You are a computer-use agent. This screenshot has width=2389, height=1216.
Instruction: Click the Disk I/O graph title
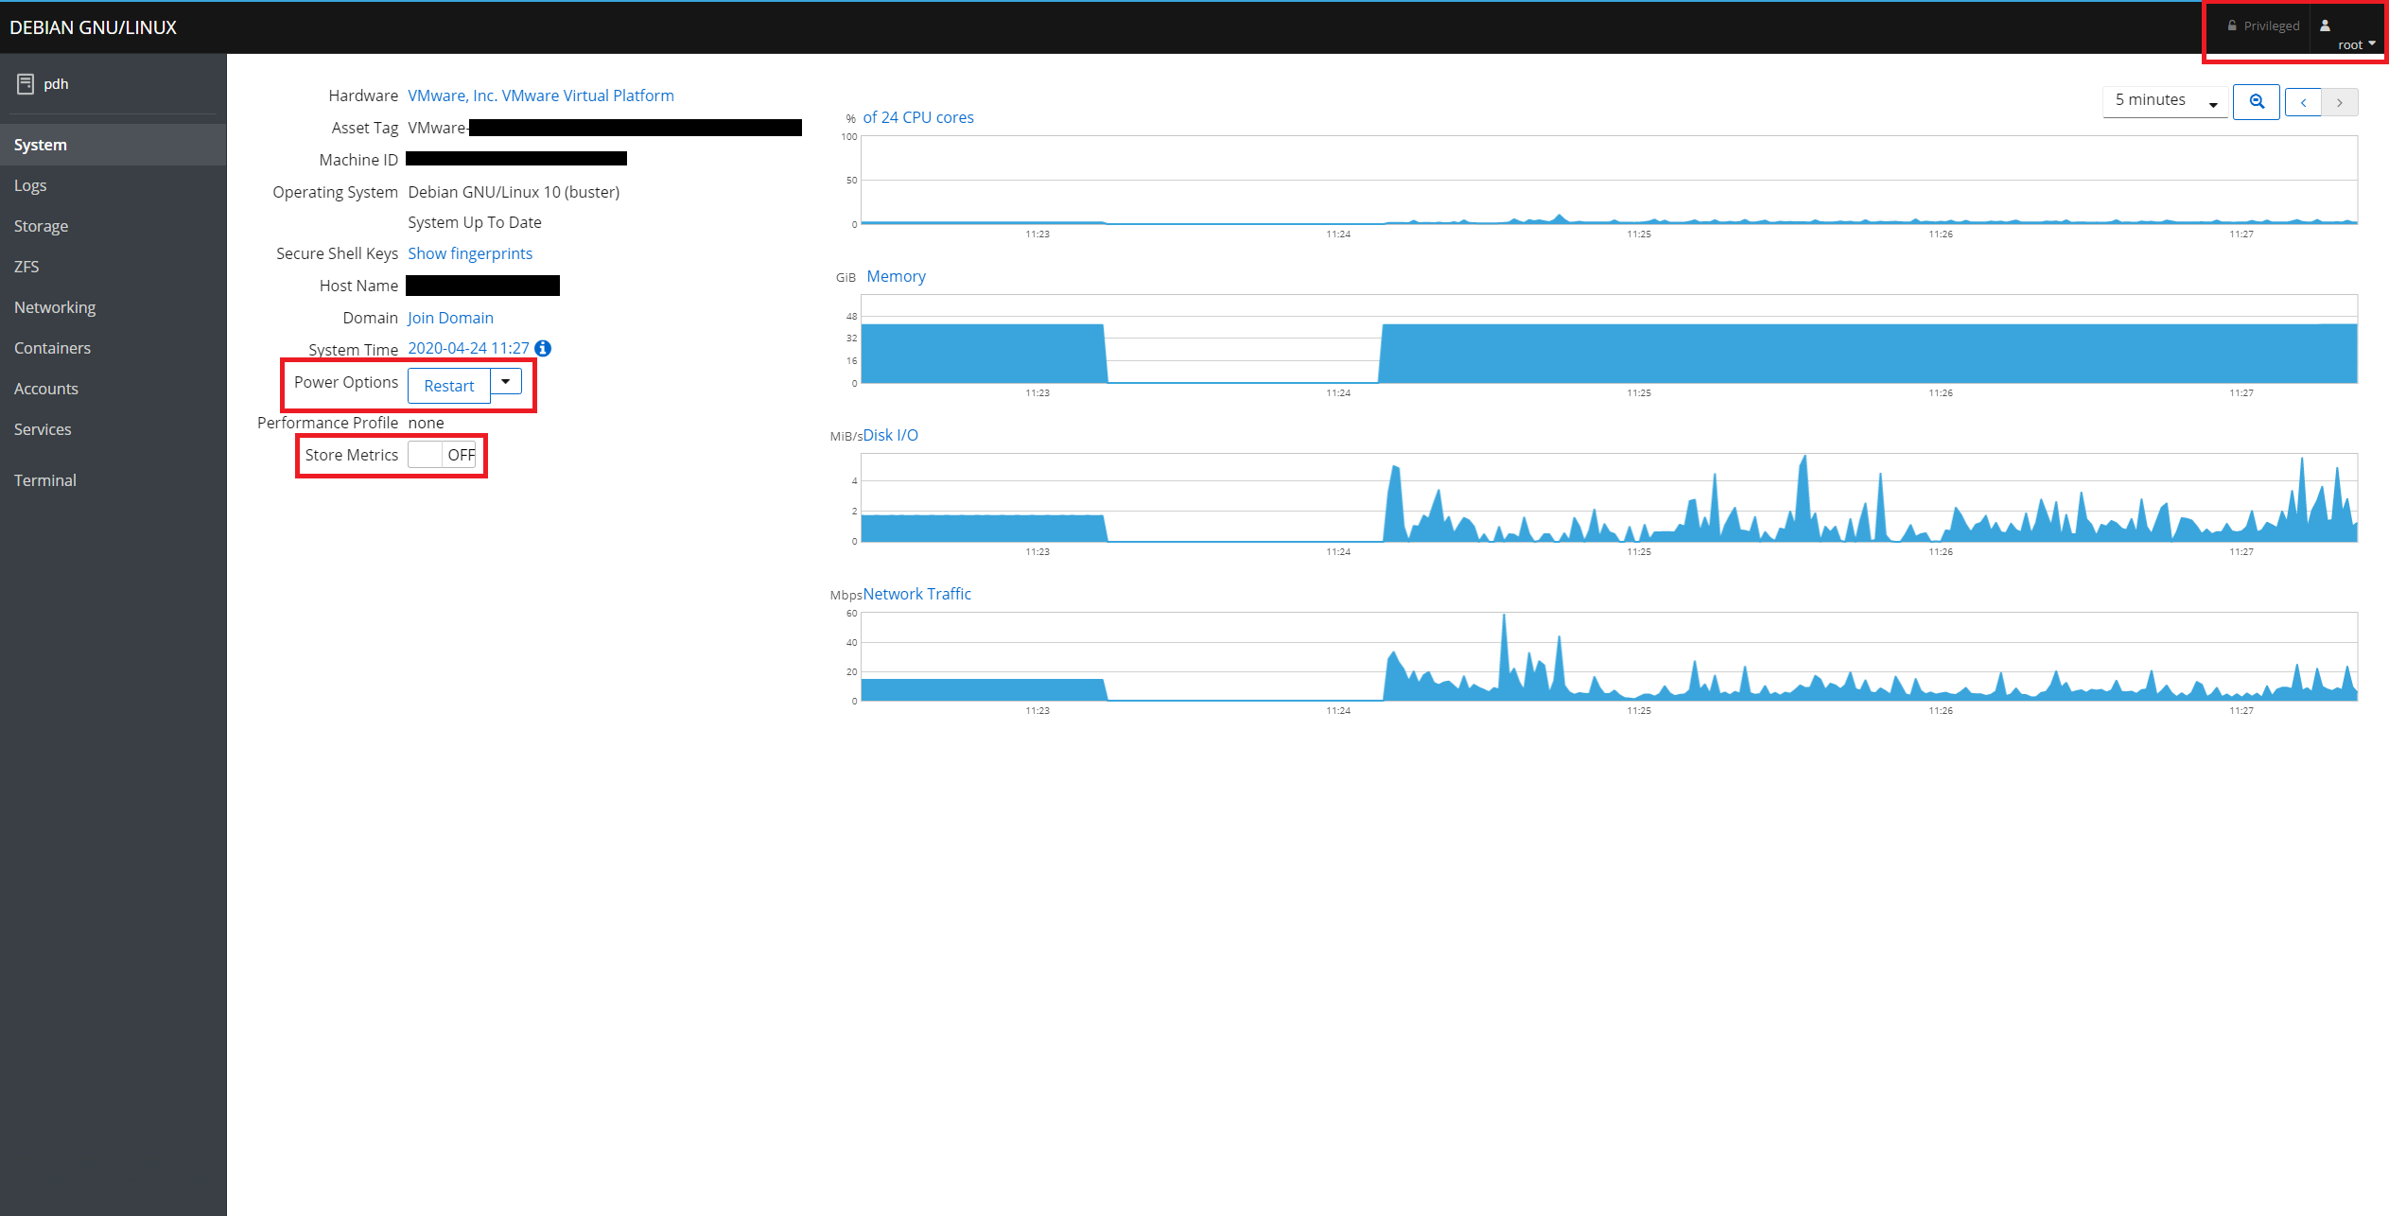pos(890,435)
